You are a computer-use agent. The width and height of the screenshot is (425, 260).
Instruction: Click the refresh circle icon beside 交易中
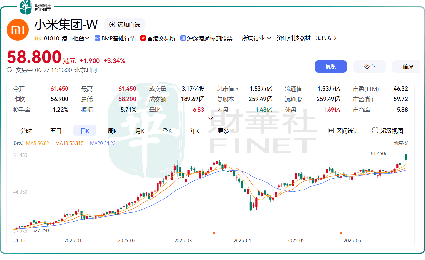tap(9, 70)
